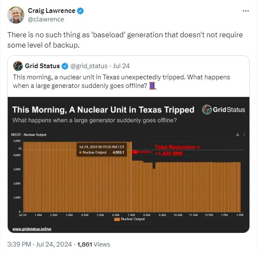Click the chart download icon
The width and height of the screenshot is (258, 253).
(238, 135)
